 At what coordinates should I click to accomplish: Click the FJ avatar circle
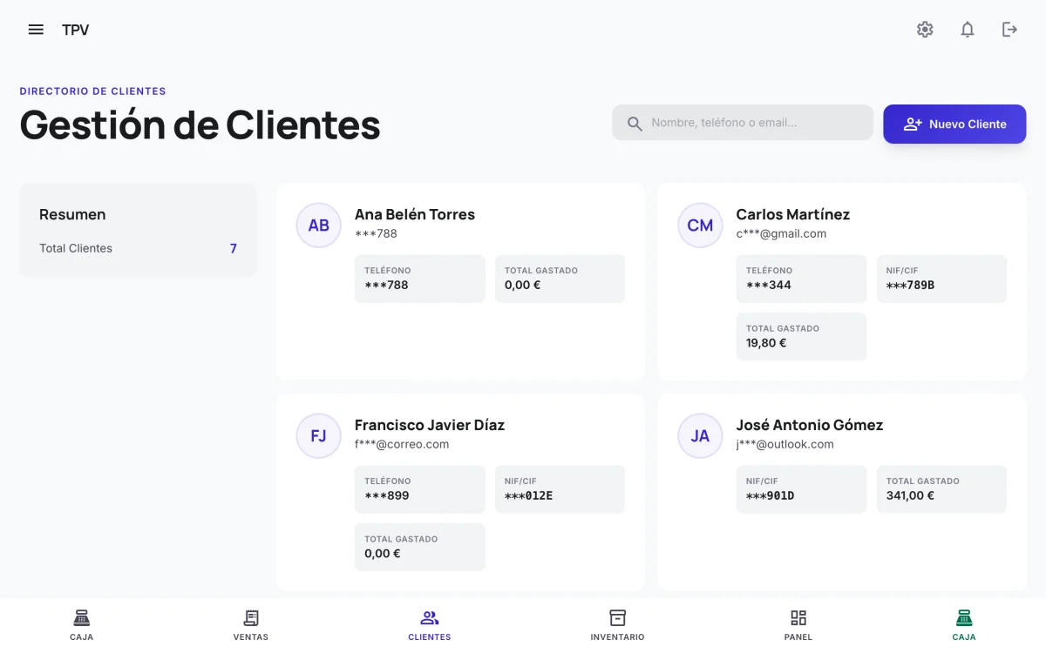pyautogui.click(x=318, y=436)
